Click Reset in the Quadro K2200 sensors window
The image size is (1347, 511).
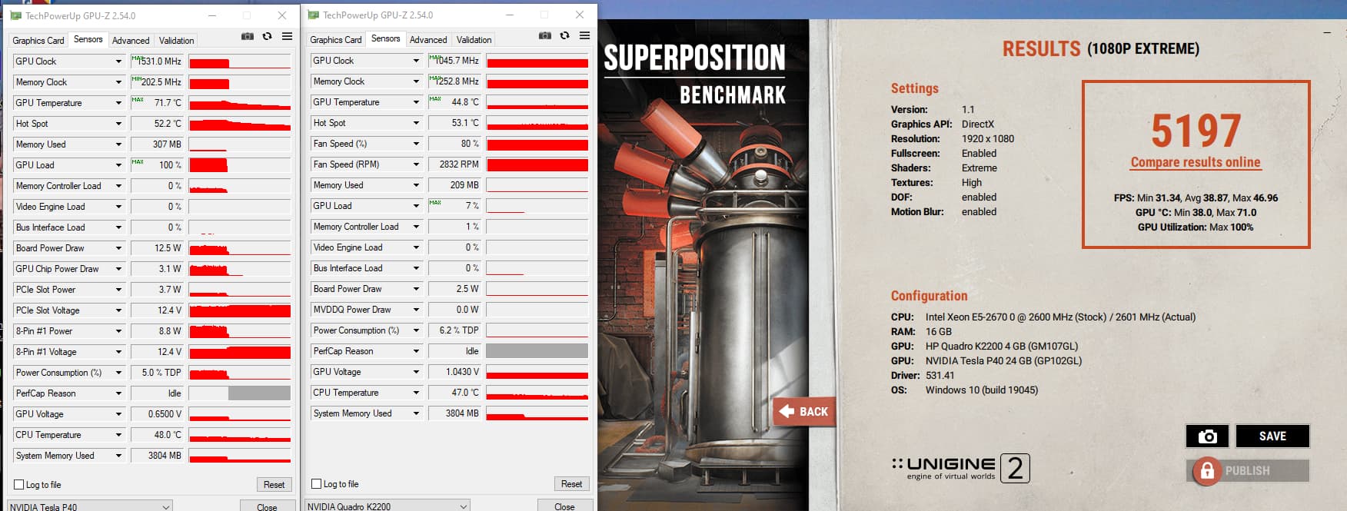571,484
